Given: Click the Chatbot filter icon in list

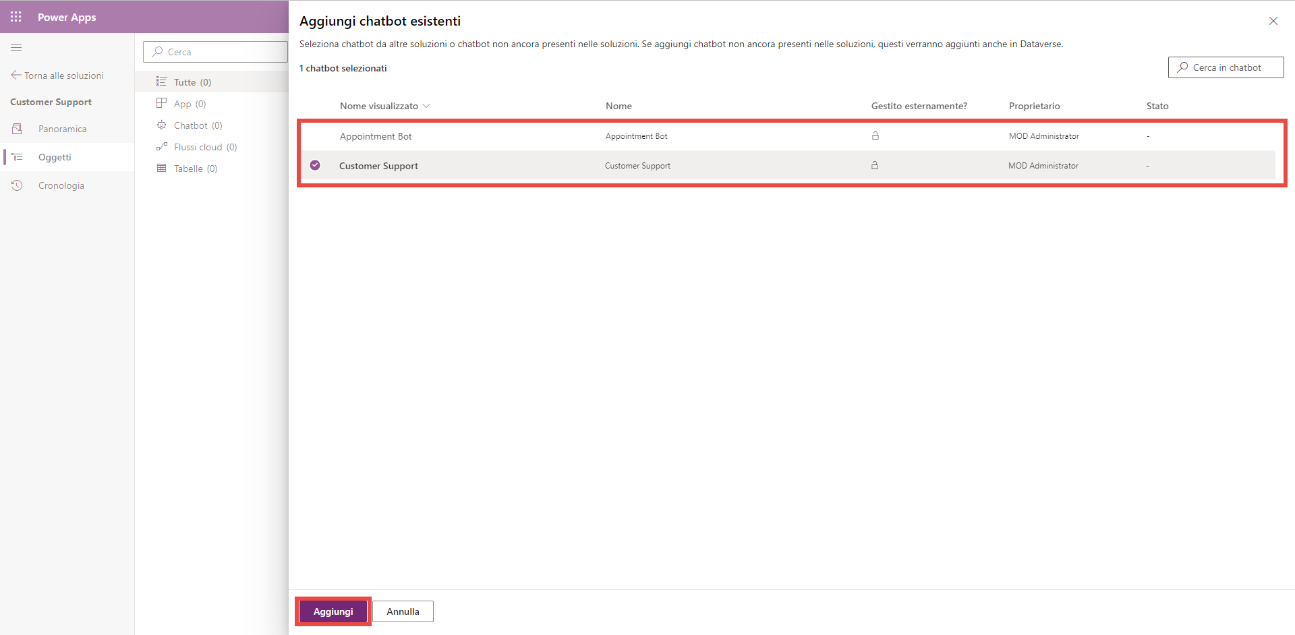Looking at the screenshot, I should point(162,125).
